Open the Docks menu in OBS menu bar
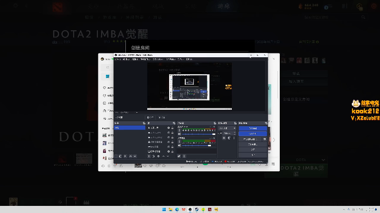 point(145,59)
